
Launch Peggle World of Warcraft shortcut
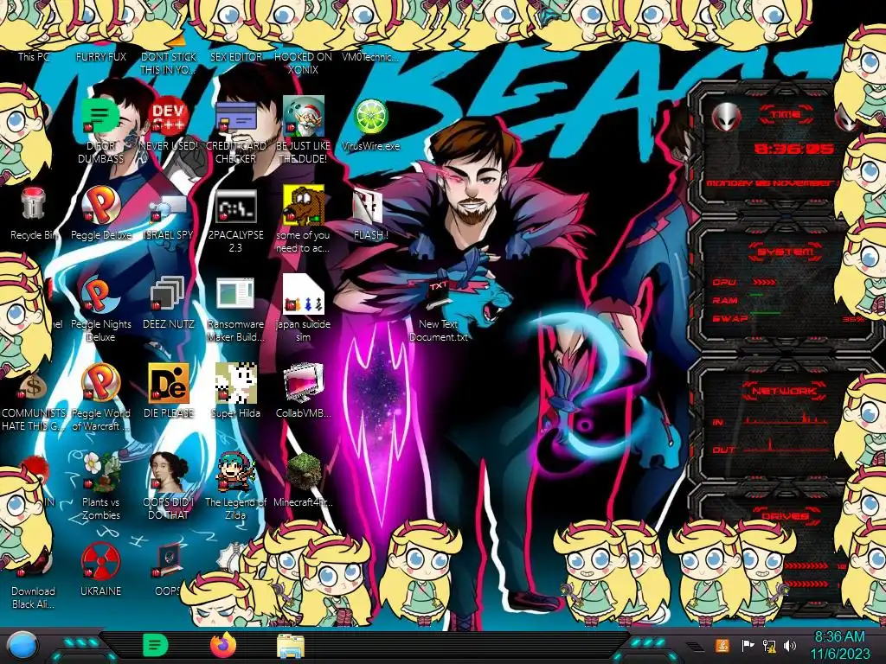click(100, 384)
